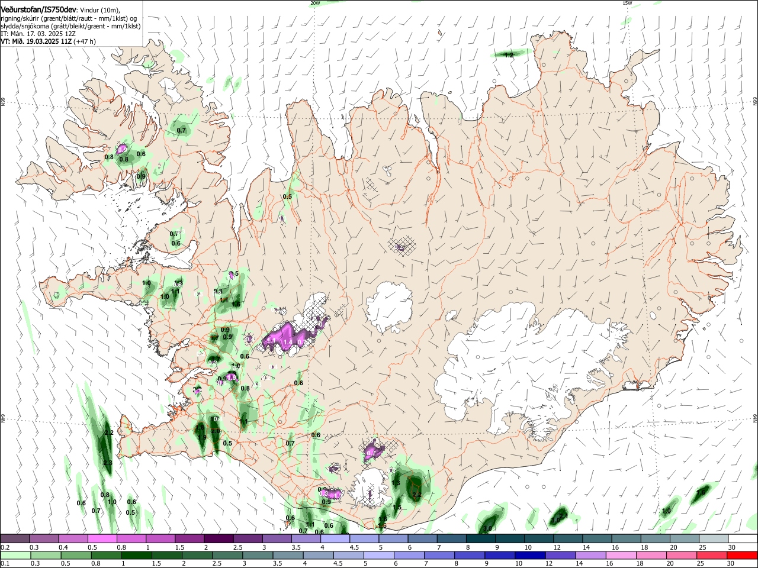Select the dark mauve 0.2 snow swatch
Image resolution: width=758 pixels, height=568 pixels.
[15, 539]
